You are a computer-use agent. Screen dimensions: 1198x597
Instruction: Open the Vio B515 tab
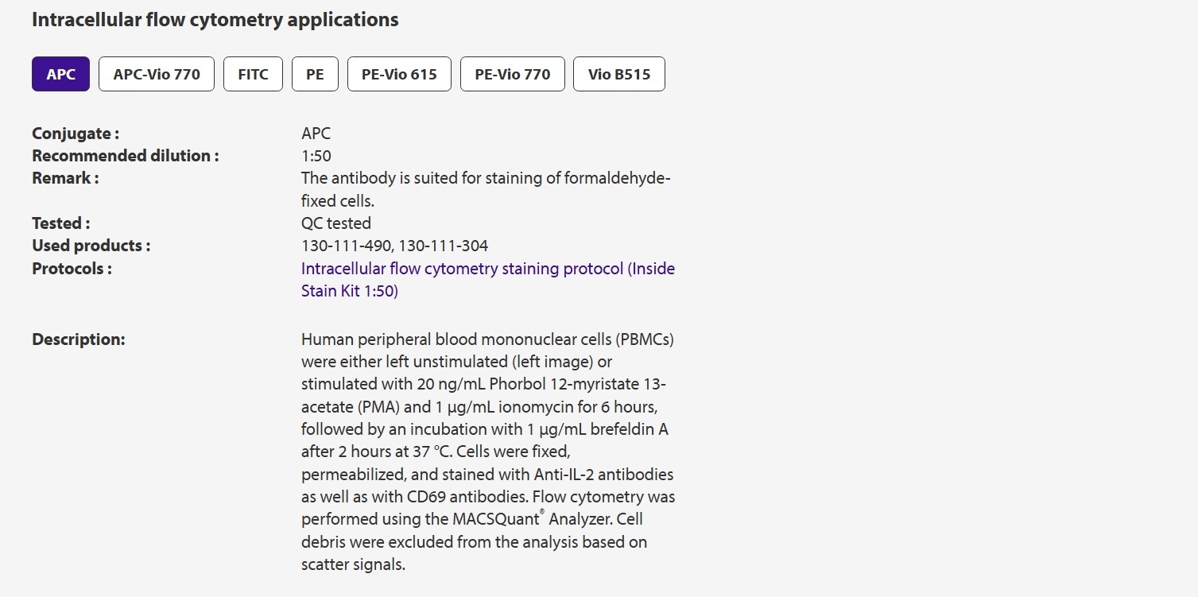(x=619, y=74)
